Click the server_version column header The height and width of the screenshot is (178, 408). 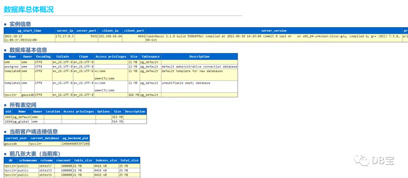(274, 31)
